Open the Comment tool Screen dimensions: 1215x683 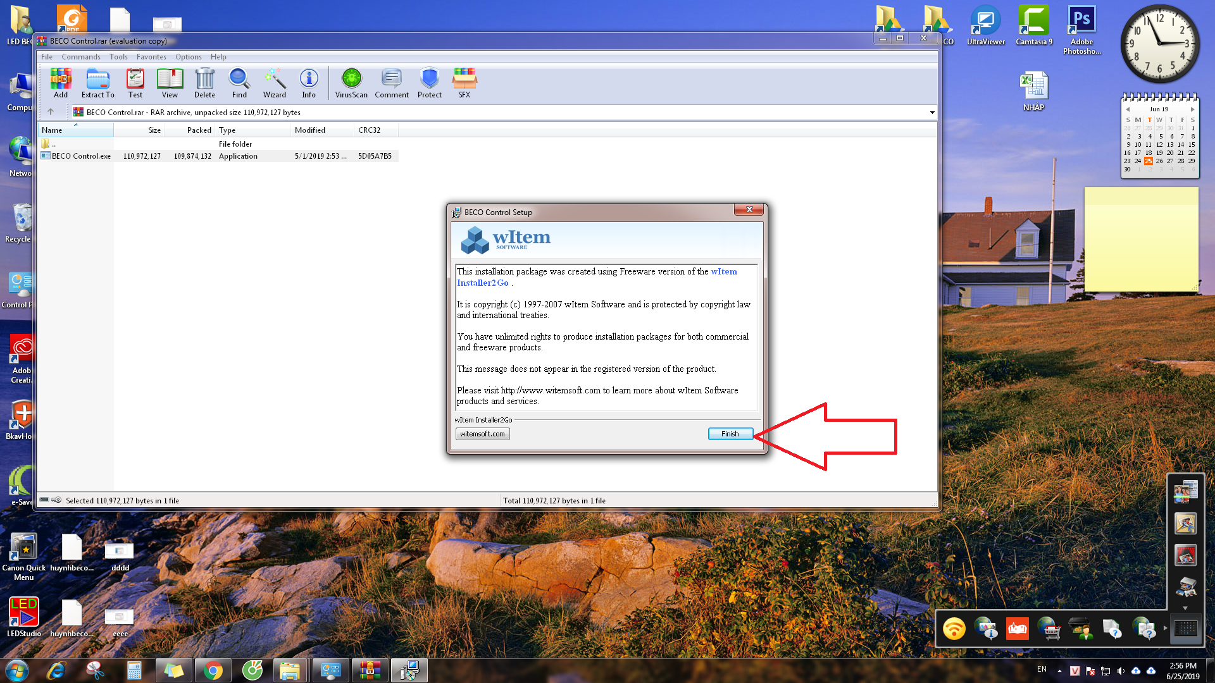392,83
